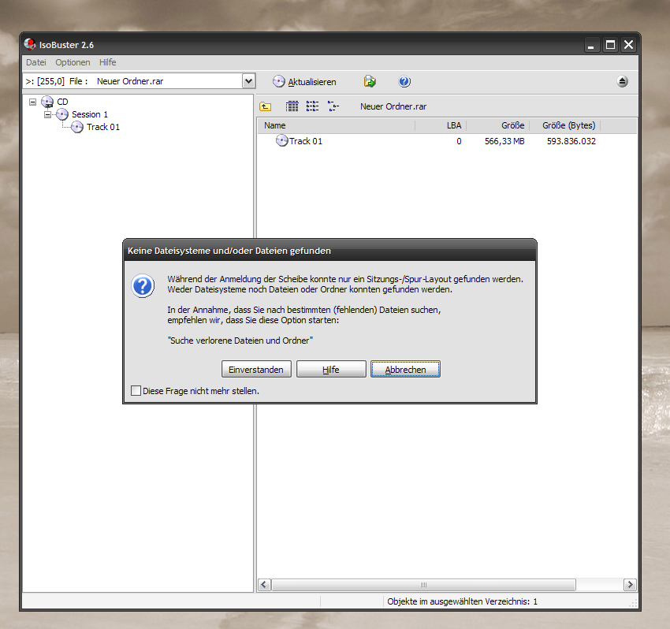Switch to small icons view icon
The image size is (670, 629).
pyautogui.click(x=312, y=106)
